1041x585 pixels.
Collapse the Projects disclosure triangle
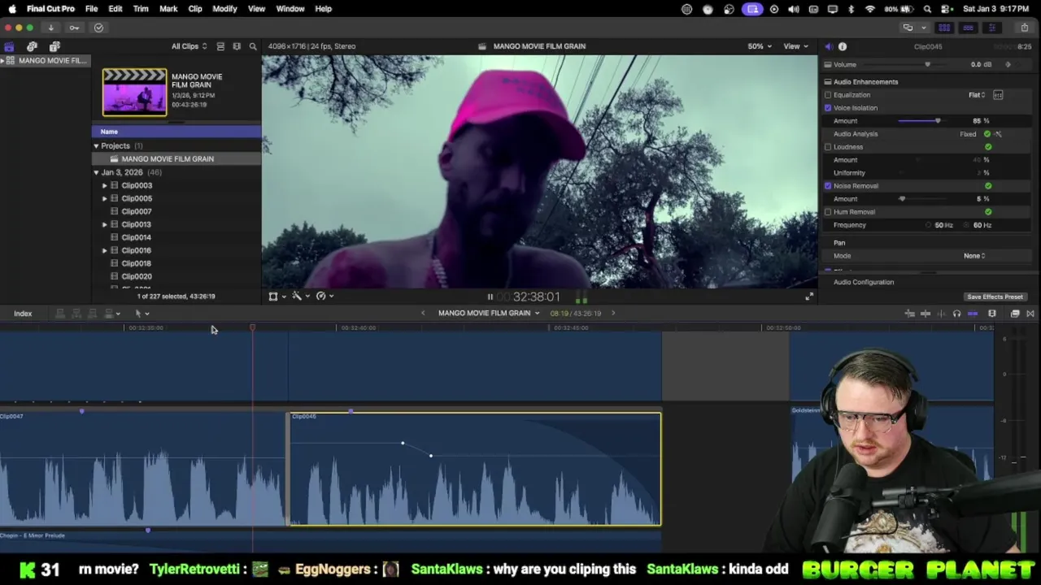click(x=96, y=146)
